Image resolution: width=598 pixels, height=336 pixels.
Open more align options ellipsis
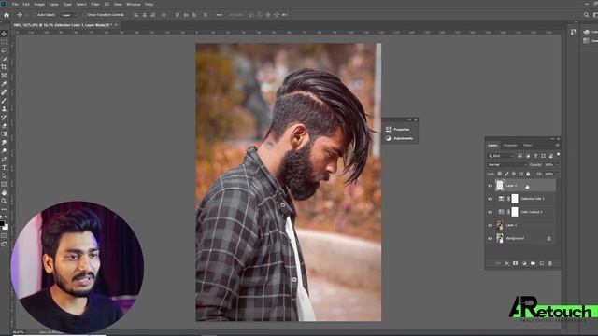(219, 15)
